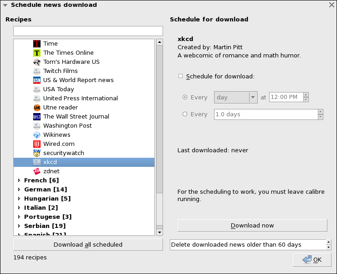Click the 12:00 PM time field
This screenshot has width=337, height=274.
pos(286,97)
